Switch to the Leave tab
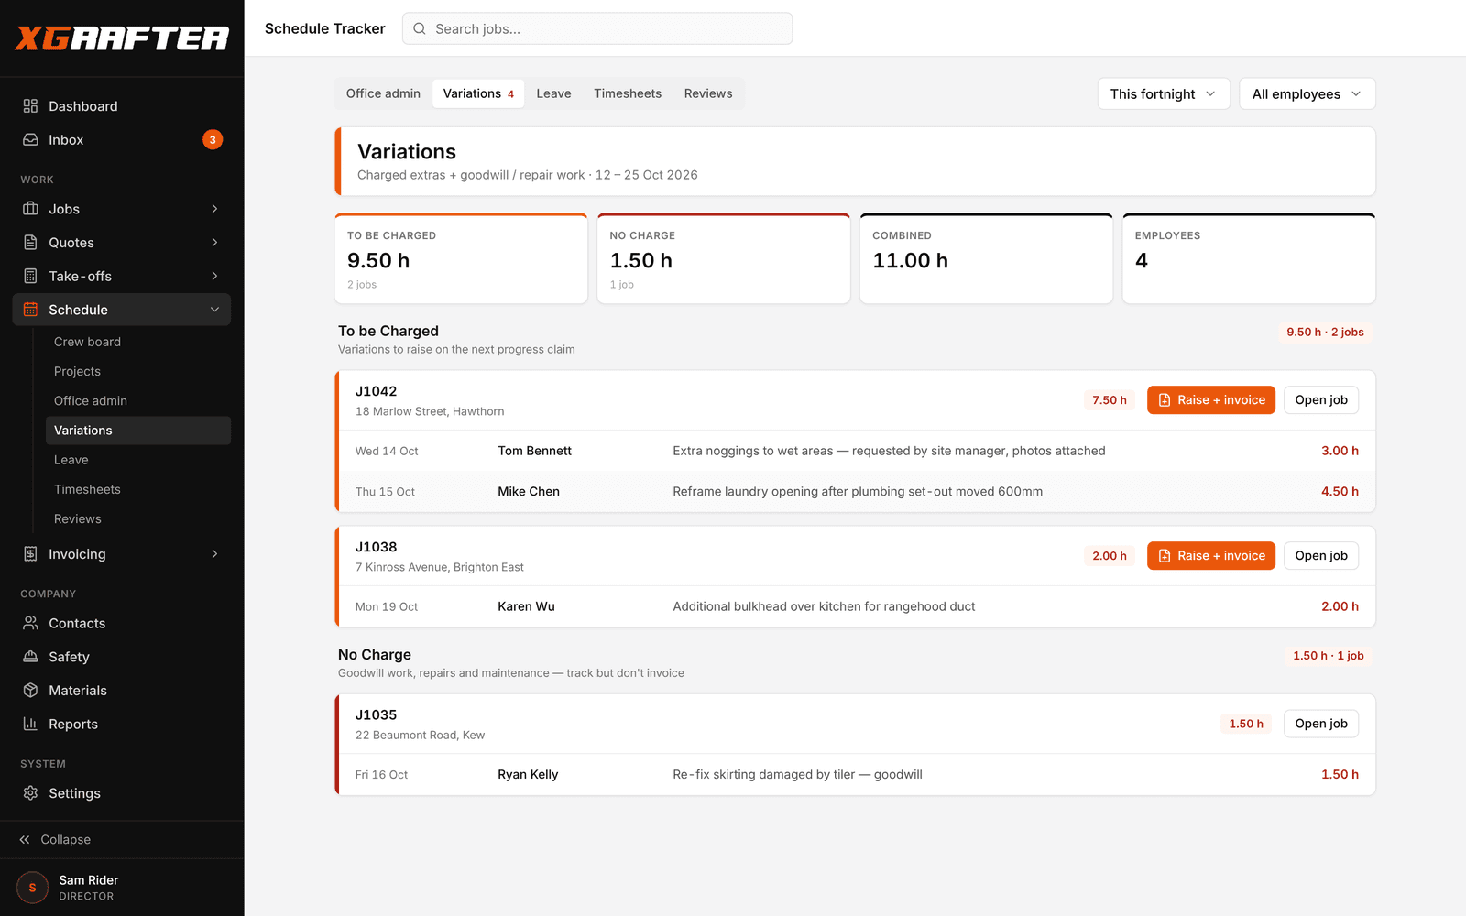1466x916 pixels. click(x=553, y=93)
